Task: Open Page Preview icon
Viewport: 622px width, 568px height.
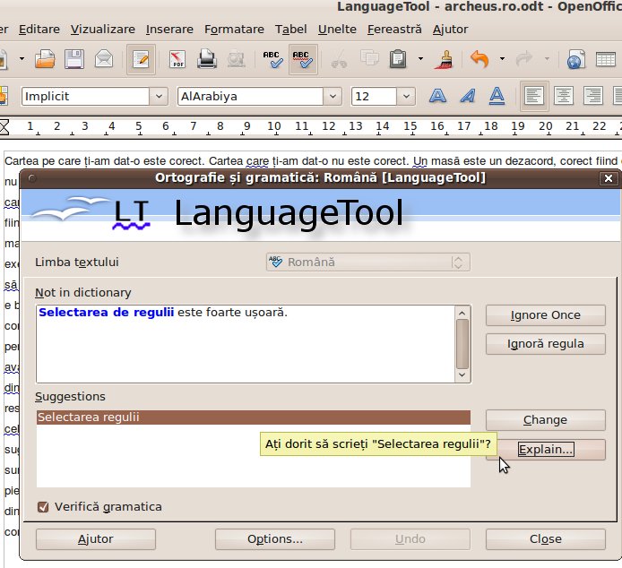Action: tap(237, 59)
